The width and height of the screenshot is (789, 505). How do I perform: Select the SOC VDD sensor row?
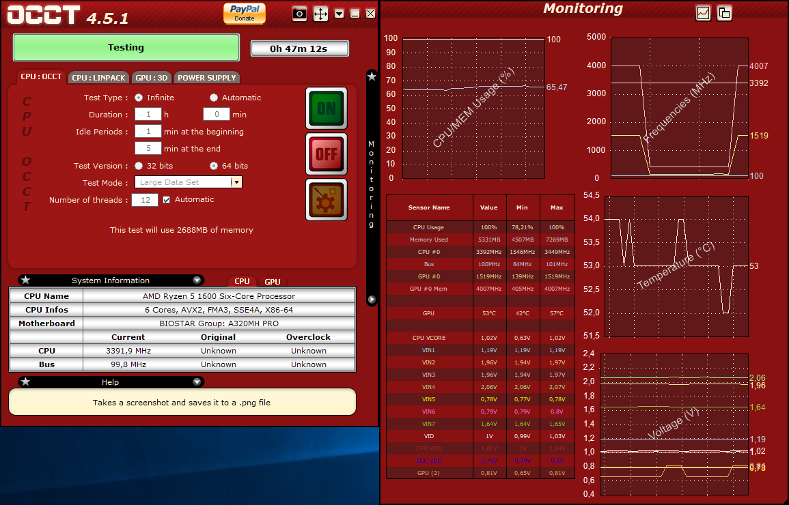click(x=480, y=460)
